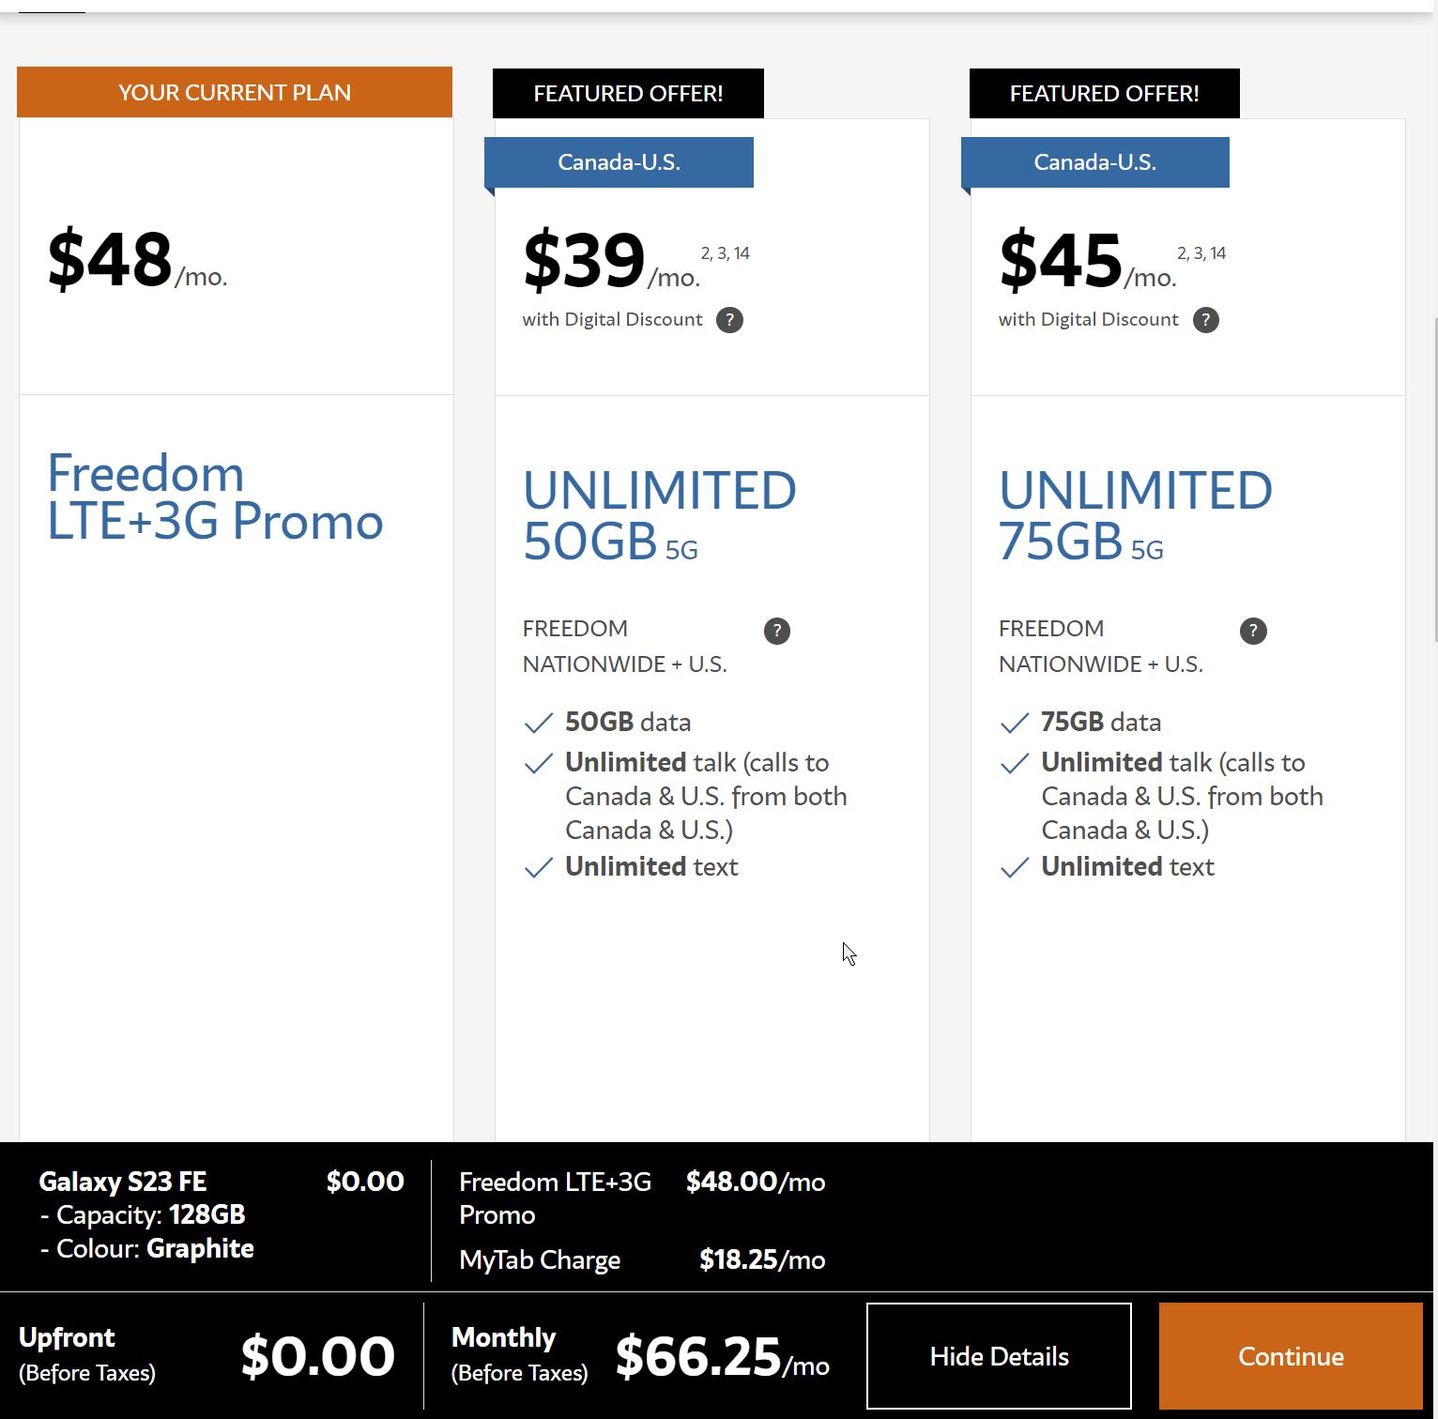Viewport: 1438px width, 1419px height.
Task: Open Freedom Nationwide help icon in 75GB plan
Action: 1252,631
